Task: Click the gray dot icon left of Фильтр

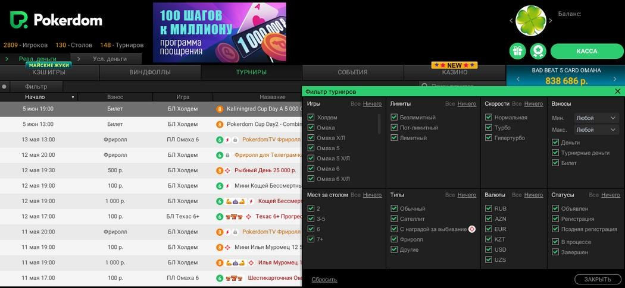Action: [4, 86]
